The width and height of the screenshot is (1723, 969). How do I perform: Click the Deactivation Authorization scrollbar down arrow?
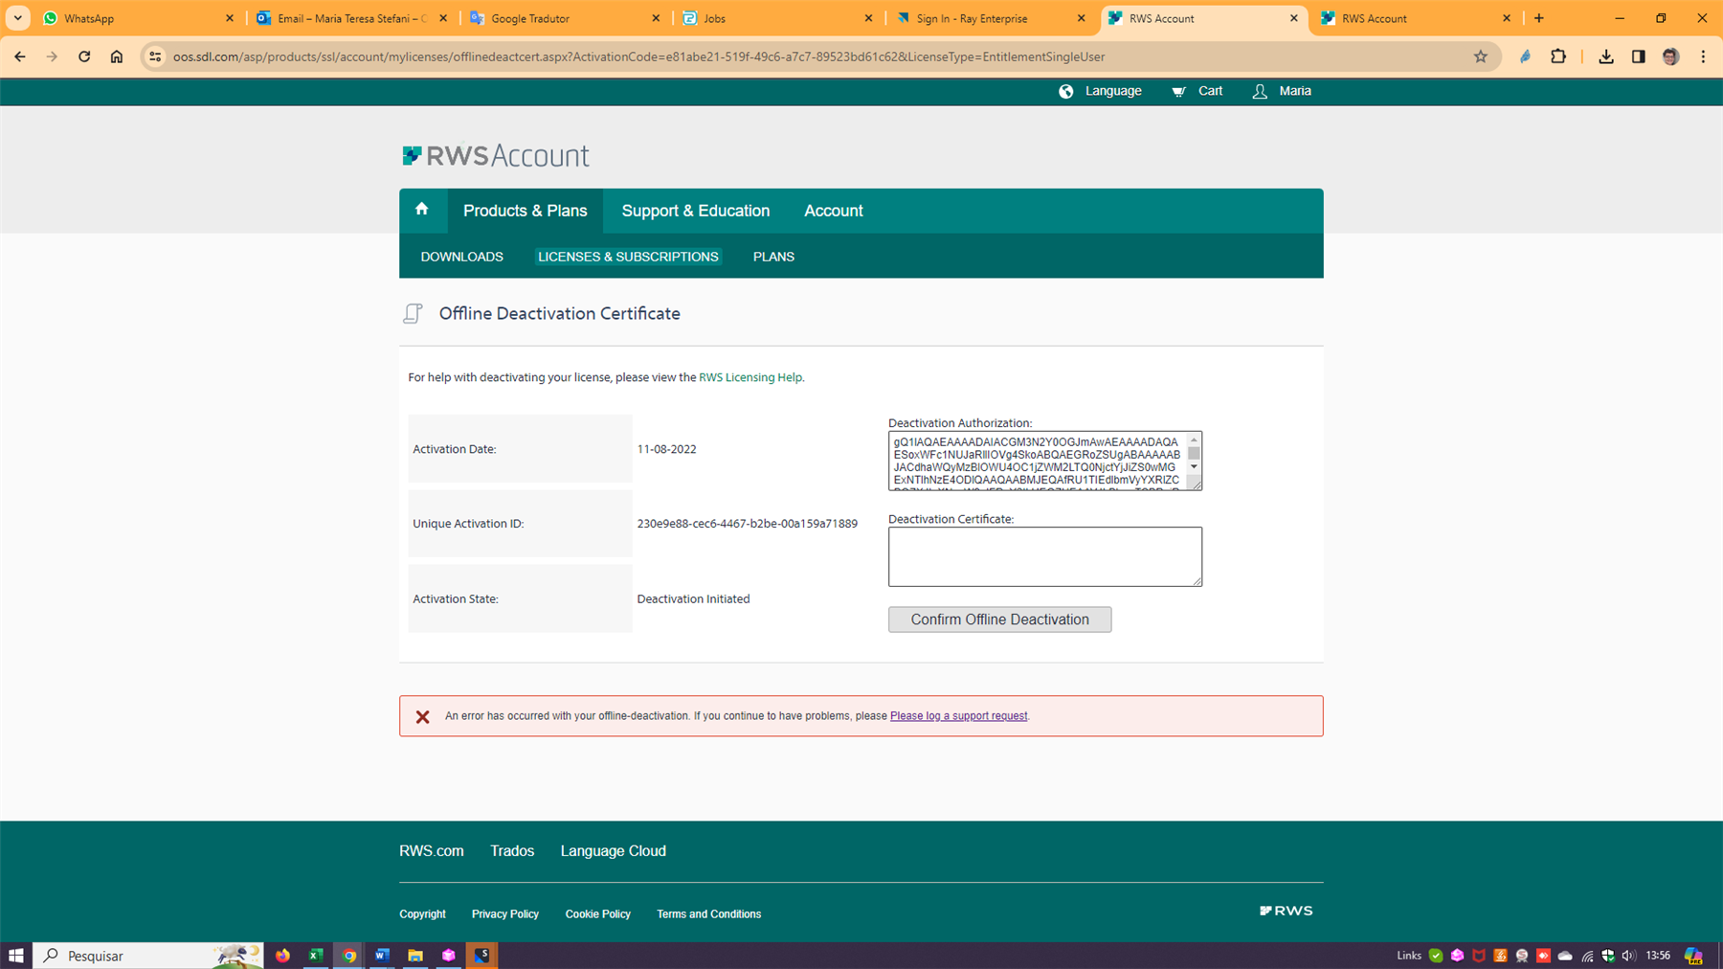click(x=1194, y=467)
